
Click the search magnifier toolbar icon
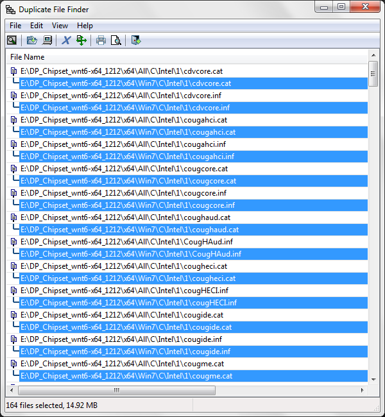(12, 40)
